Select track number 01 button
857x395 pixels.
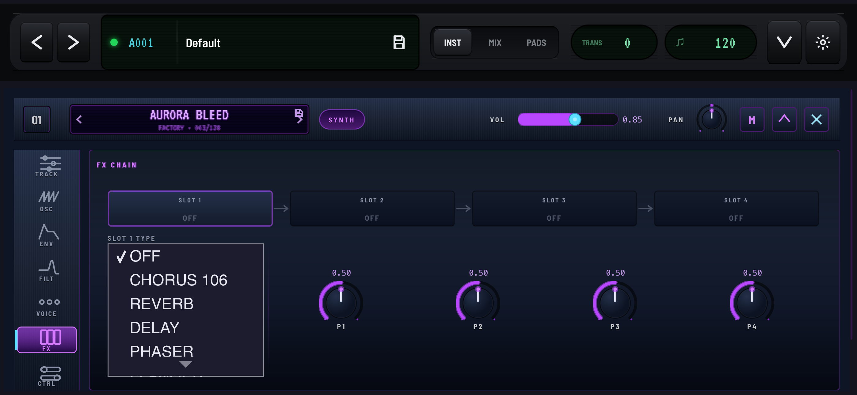coord(36,120)
